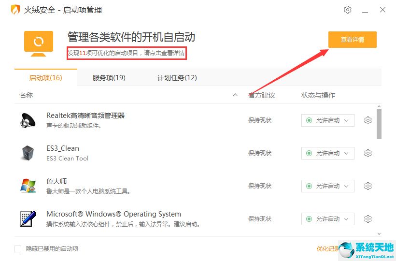This screenshot has height=261, width=396.
Task: Click the 状态与操作 column header
Action: 318,95
